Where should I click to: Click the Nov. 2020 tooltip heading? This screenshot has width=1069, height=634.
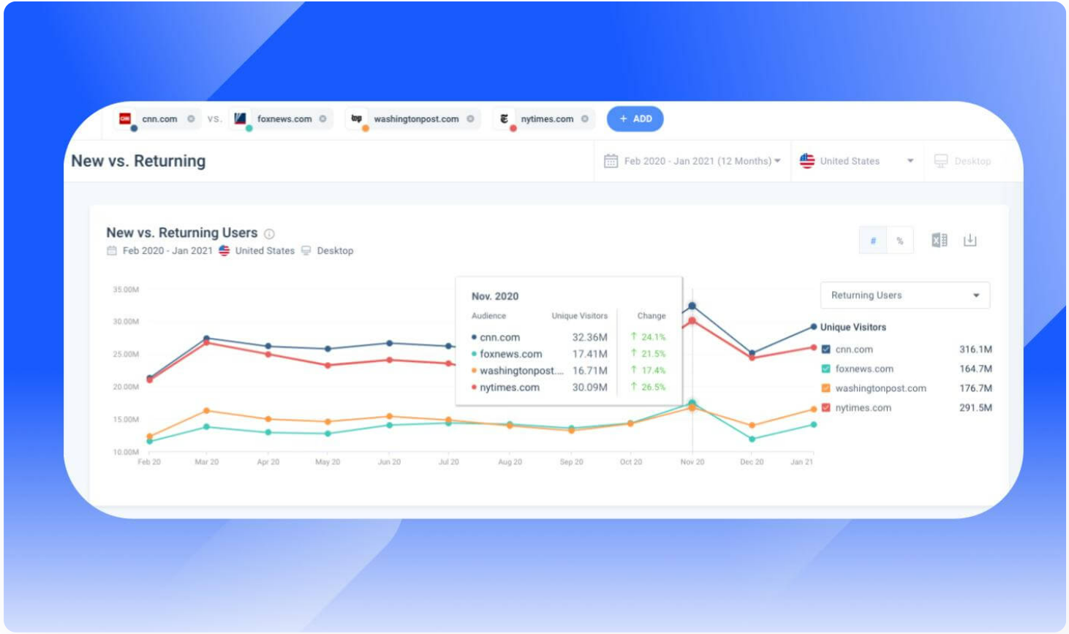click(495, 296)
